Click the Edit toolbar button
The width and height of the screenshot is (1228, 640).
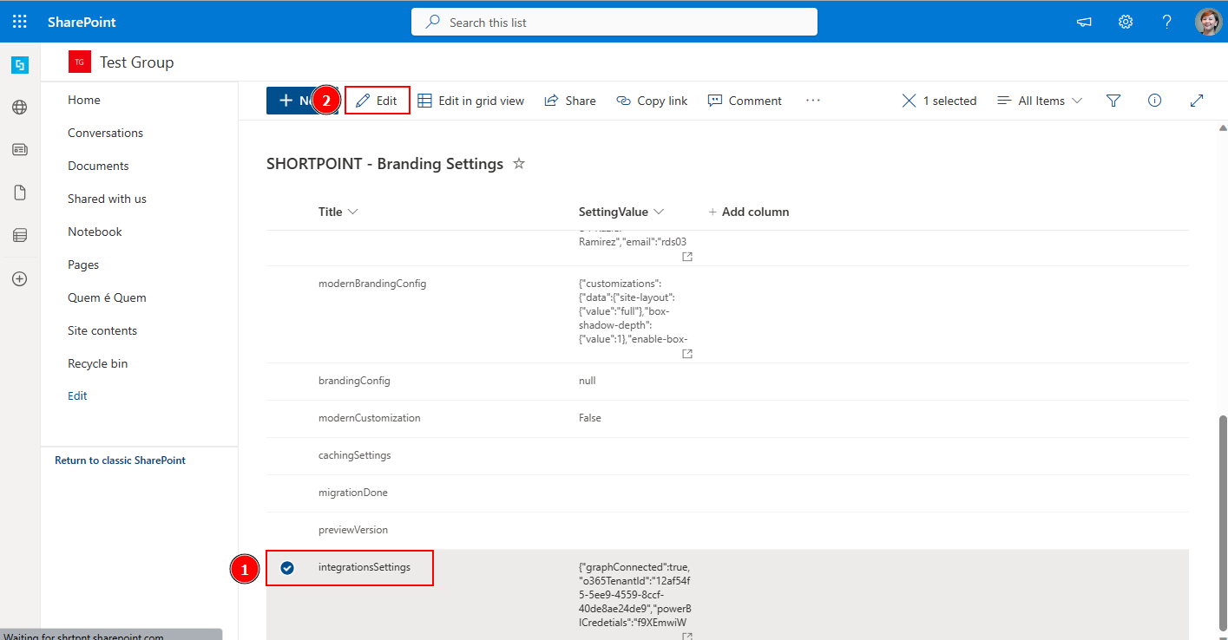378,101
